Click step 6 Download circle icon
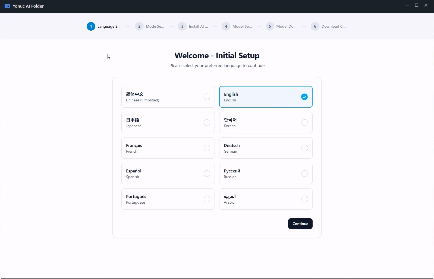This screenshot has width=434, height=279. pos(315,26)
